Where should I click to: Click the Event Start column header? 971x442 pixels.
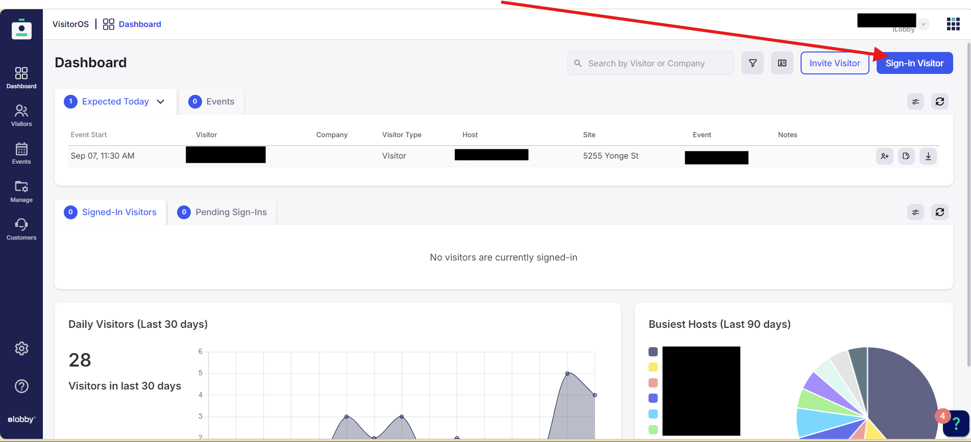[89, 135]
